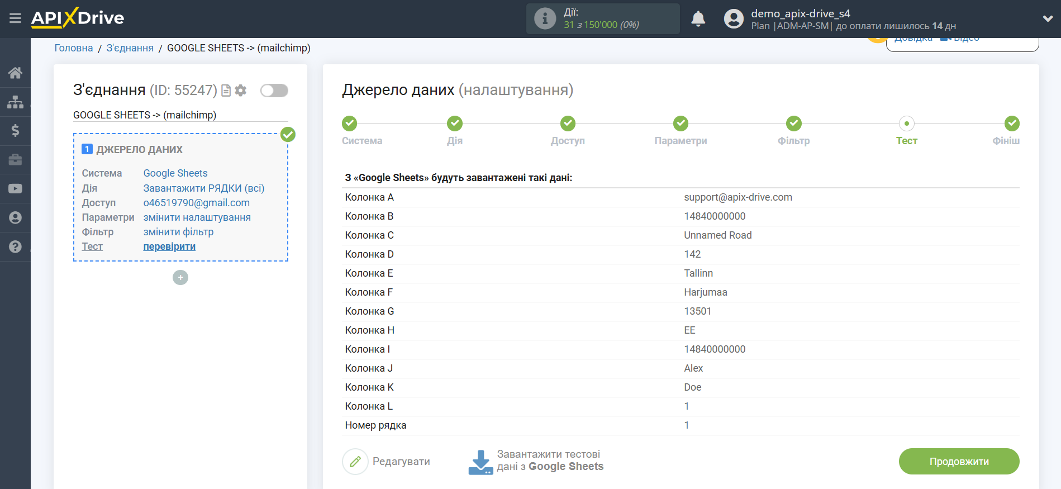Go to the Дія step
1061x489 pixels.
[455, 131]
